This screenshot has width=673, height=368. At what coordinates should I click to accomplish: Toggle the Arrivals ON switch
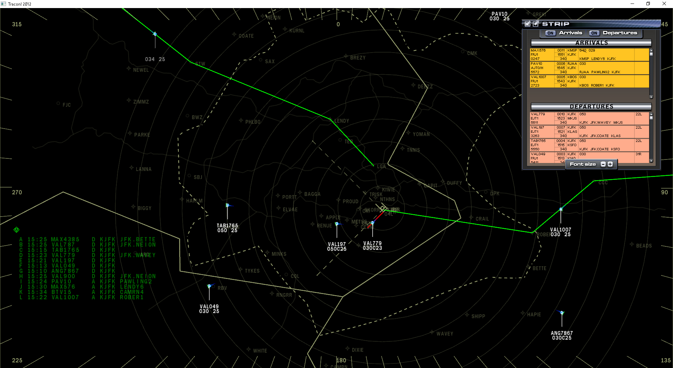coord(550,33)
